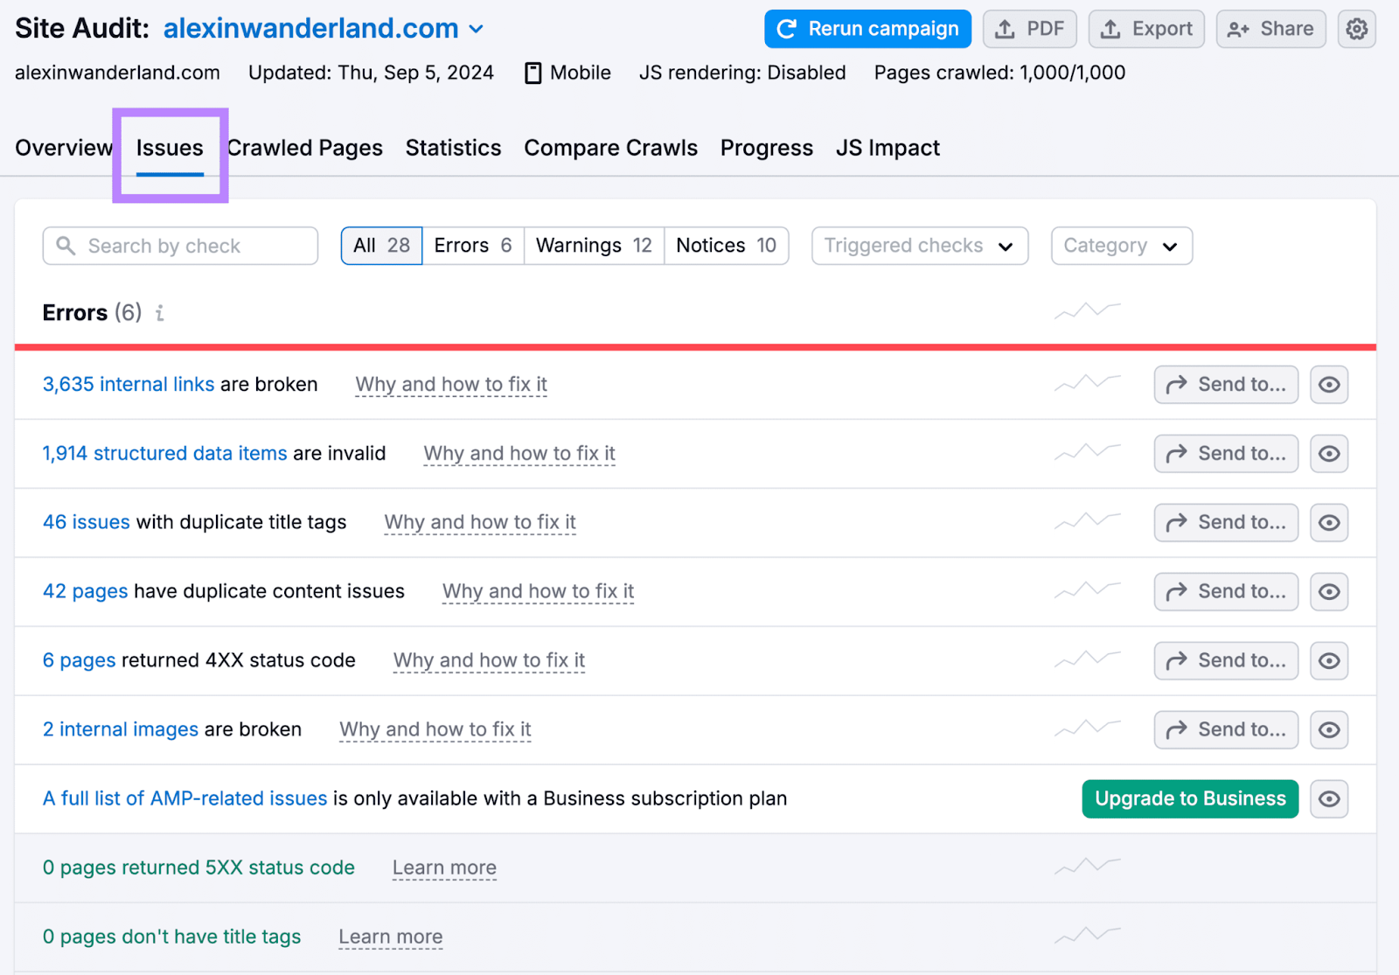Expand the alexinwanderland.com domain selector
The image size is (1399, 975).
click(477, 28)
